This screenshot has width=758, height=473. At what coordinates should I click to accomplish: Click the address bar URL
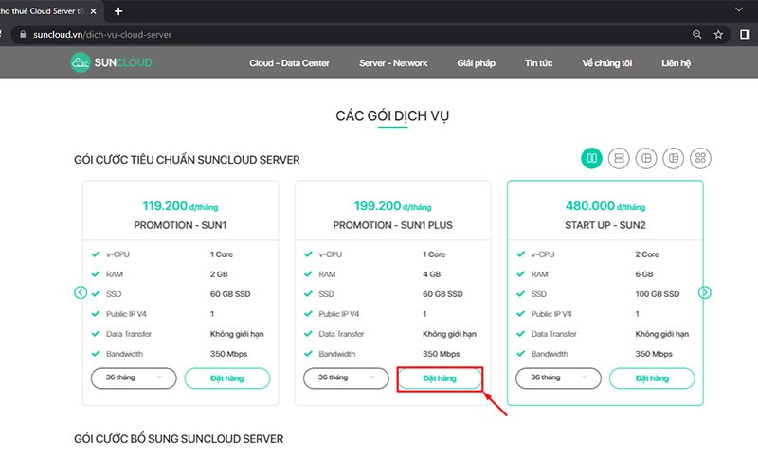coord(102,35)
